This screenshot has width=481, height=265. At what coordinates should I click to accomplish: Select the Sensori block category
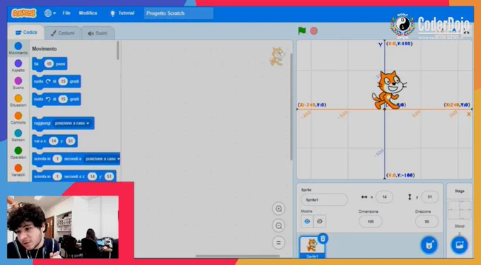18,136
